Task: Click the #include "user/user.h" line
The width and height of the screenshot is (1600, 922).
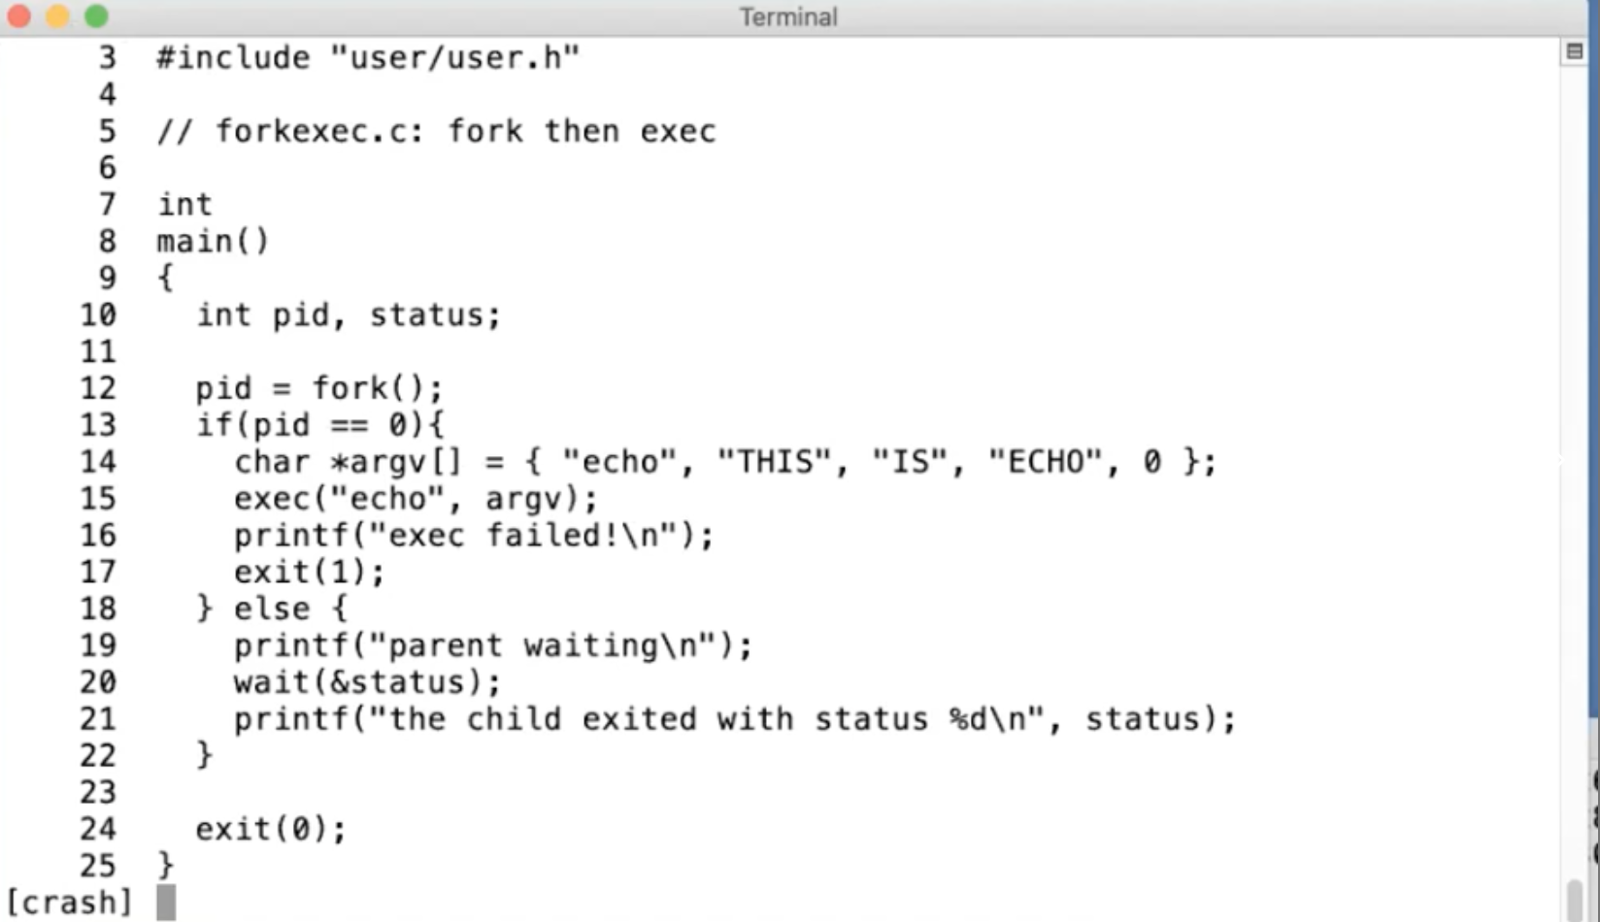Action: (368, 58)
